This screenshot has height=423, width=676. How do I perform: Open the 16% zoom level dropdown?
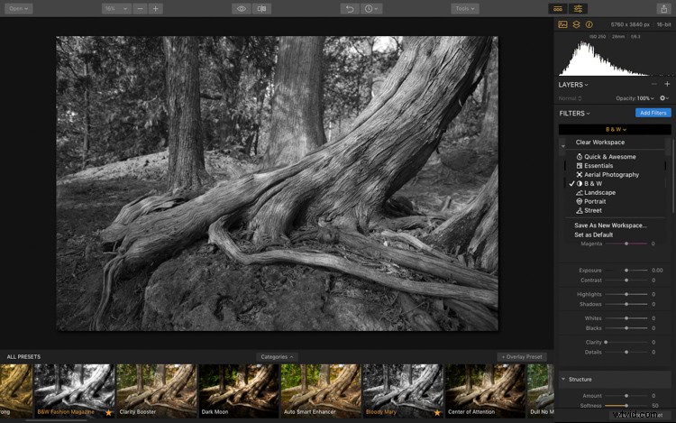(x=116, y=9)
